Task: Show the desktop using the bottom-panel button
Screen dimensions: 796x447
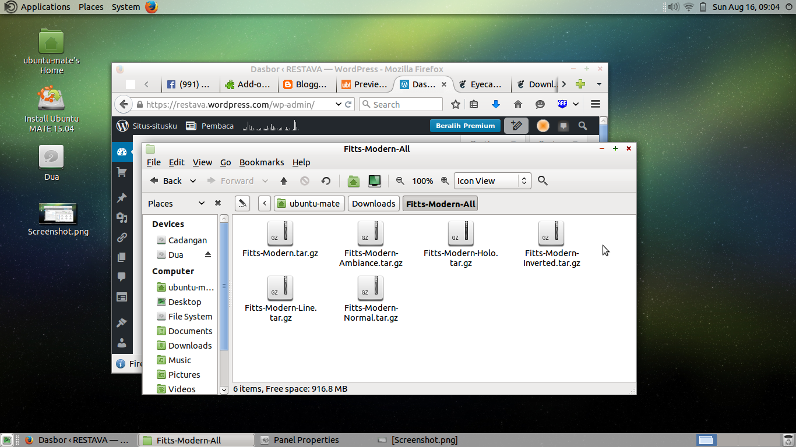Action: [8, 440]
